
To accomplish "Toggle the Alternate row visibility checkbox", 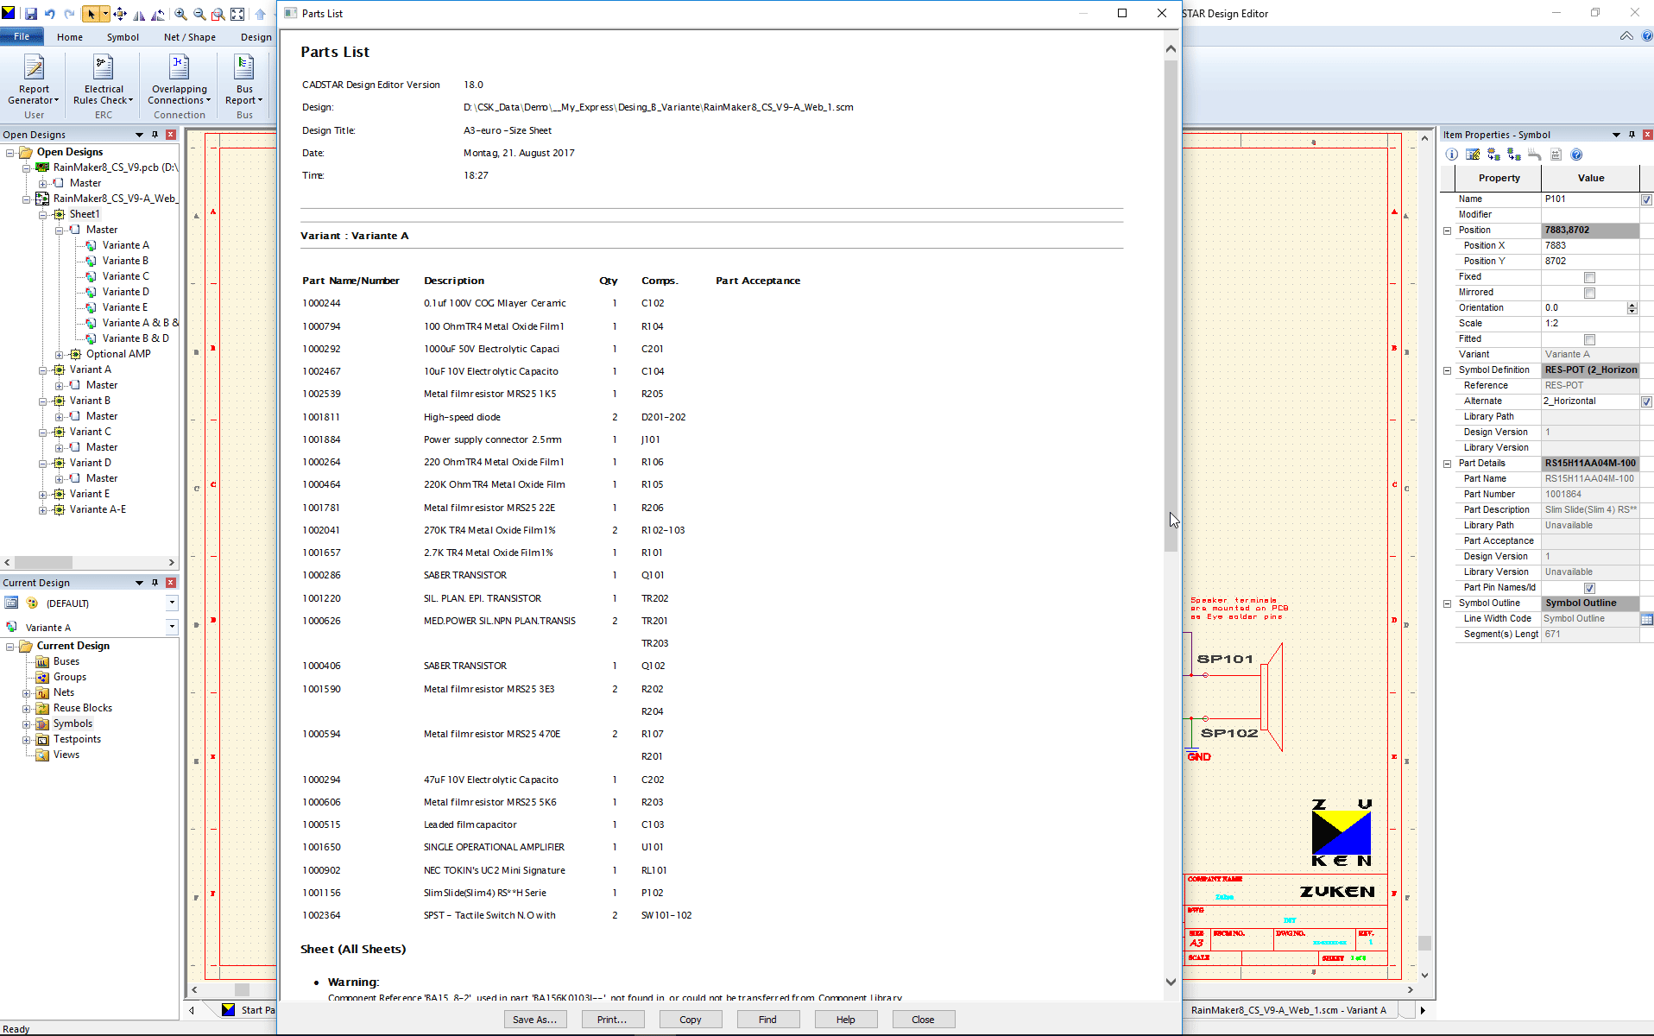I will tap(1646, 401).
